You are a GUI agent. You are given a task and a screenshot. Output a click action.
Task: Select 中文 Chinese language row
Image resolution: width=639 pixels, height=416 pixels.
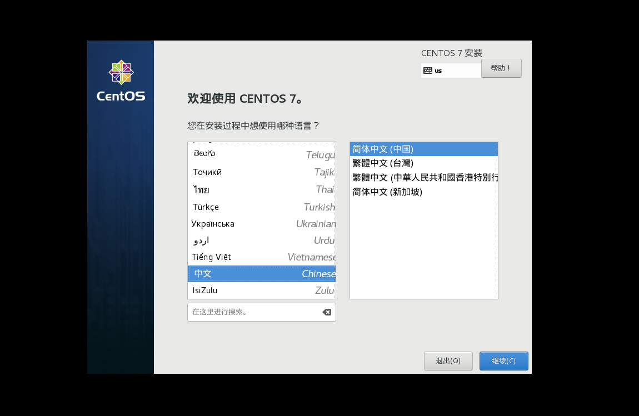[x=262, y=274]
